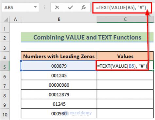Select row 10 header
155x120 pixels.
click(x=5, y=113)
